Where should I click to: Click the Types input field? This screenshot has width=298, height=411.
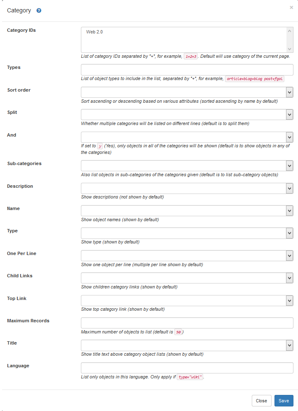pyautogui.click(x=187, y=69)
